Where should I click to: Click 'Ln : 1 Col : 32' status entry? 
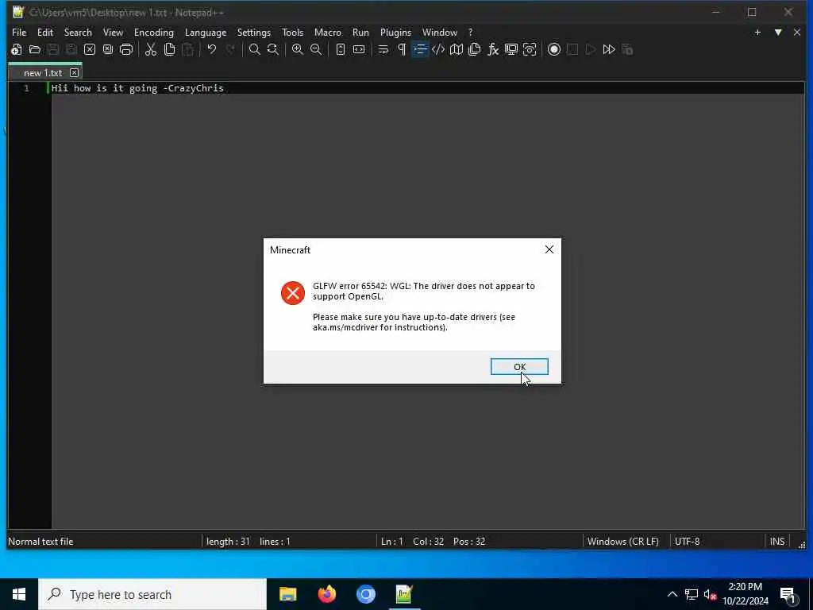click(412, 541)
